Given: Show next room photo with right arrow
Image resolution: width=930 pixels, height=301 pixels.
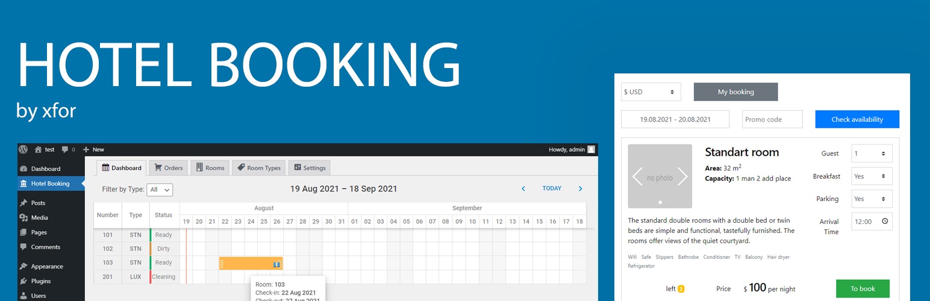Looking at the screenshot, I should point(682,176).
